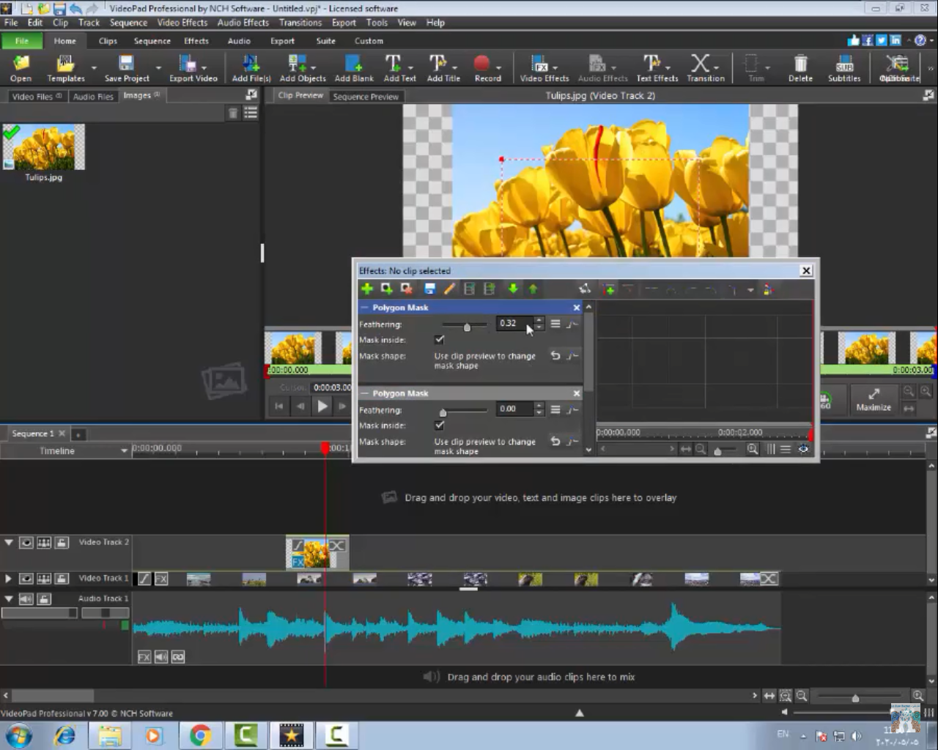Collapse Video Track 2 with its triangle
Viewport: 938px width, 750px height.
point(9,543)
